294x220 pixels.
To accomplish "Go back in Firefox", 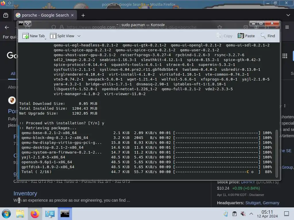I will pos(7,27).
